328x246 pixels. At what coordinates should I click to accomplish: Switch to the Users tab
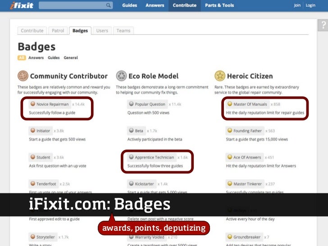coord(102,31)
